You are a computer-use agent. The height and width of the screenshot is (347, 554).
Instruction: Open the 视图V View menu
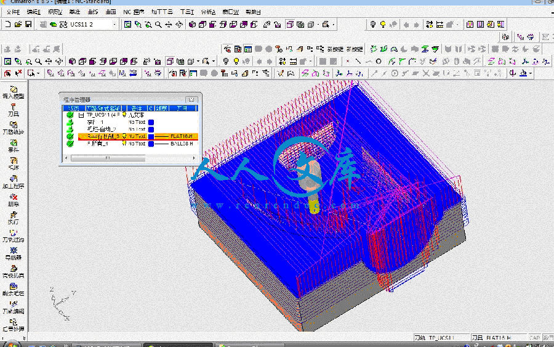55,12
